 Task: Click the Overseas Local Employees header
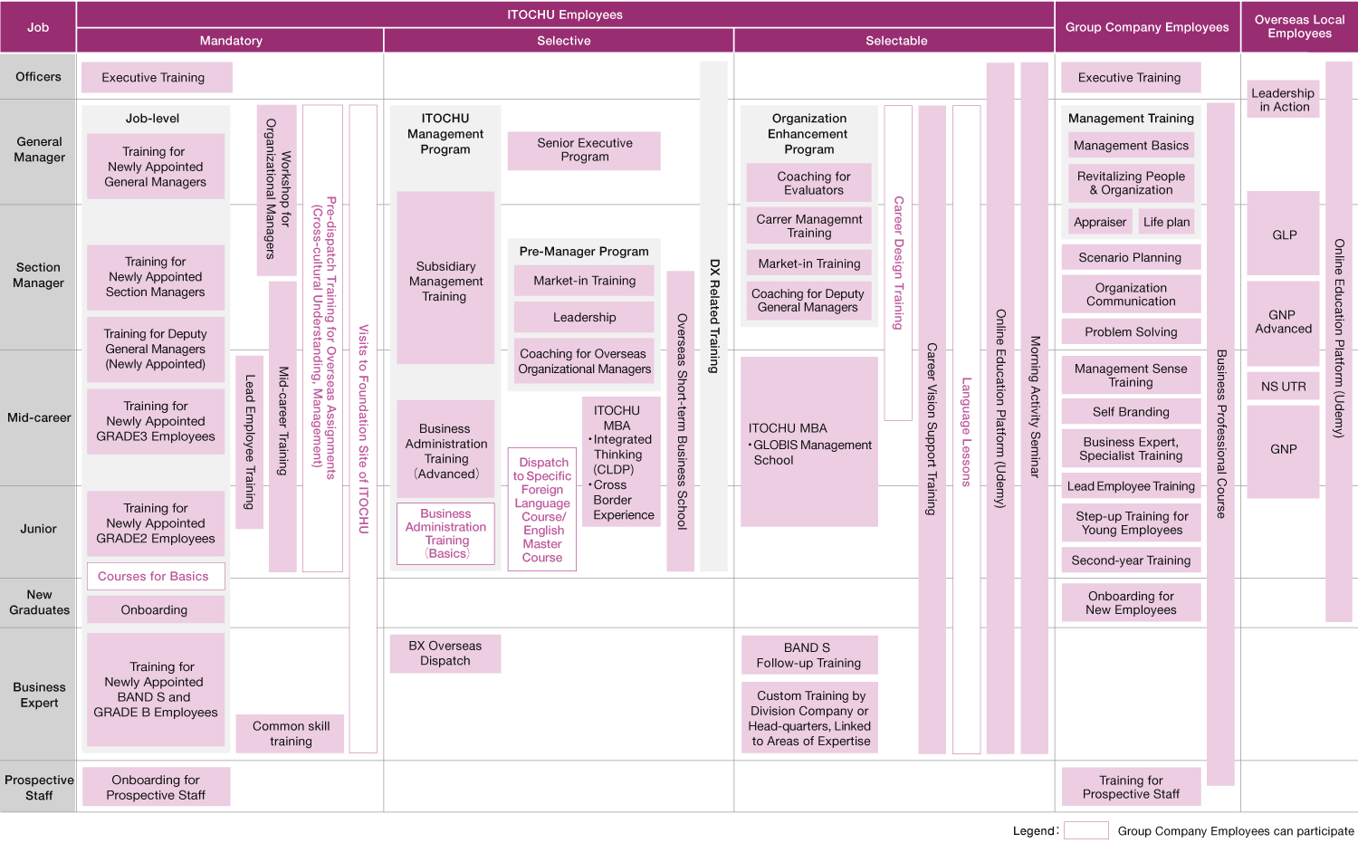click(1299, 27)
